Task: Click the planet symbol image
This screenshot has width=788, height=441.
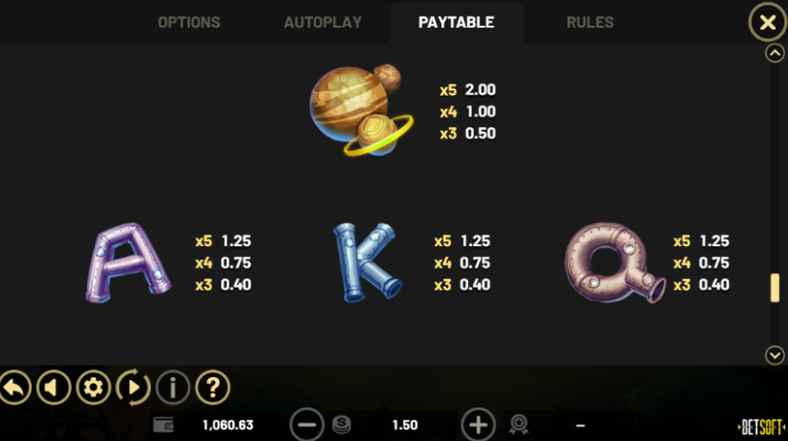Action: [361, 109]
